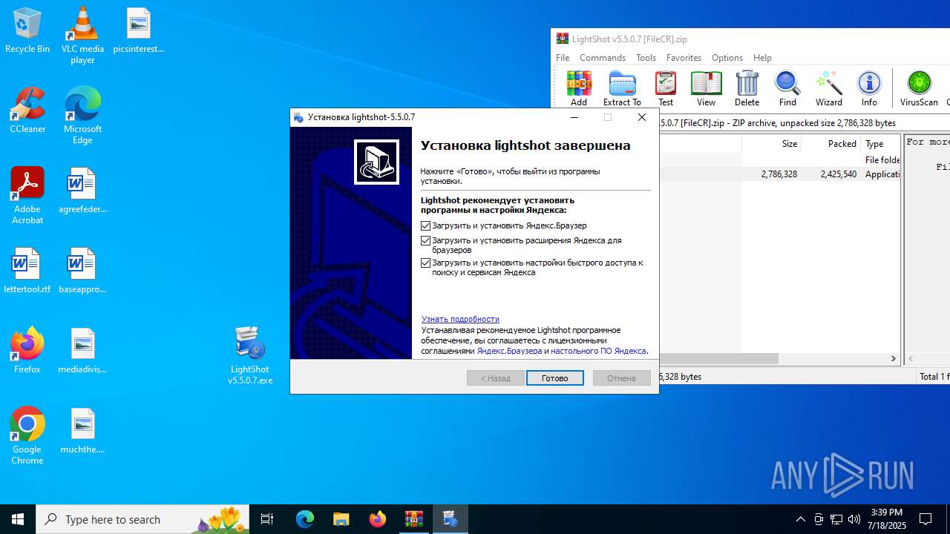Viewport: 950px width, 534px height.
Task: Sort WinRAR list by Size column
Action: 771,144
